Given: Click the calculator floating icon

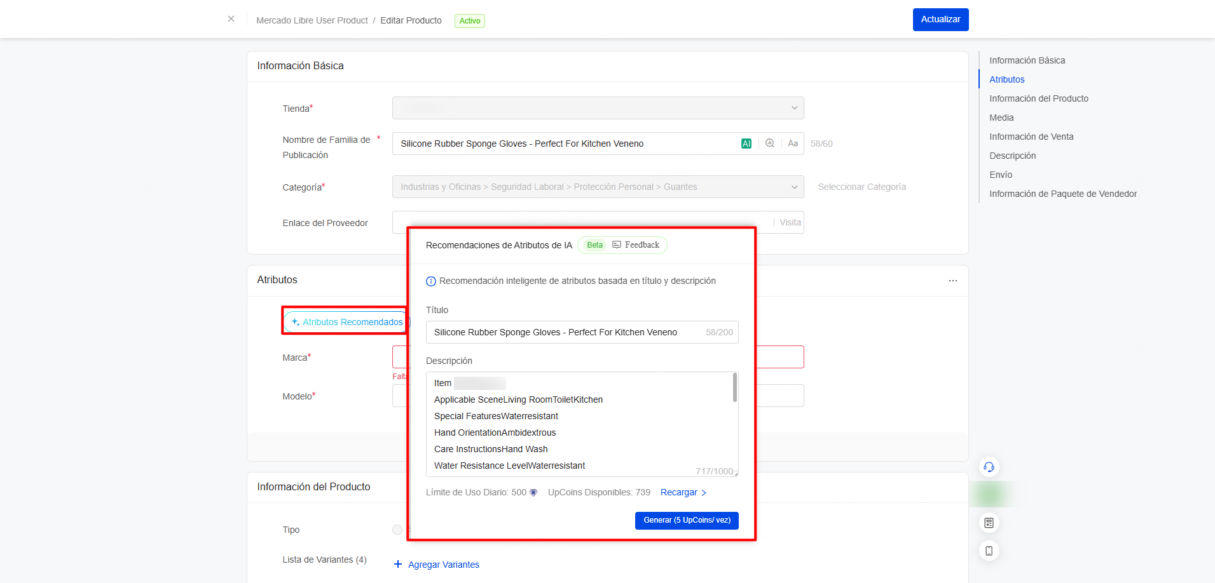Looking at the screenshot, I should point(989,523).
